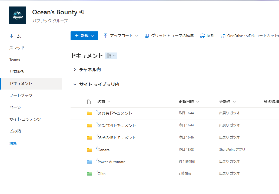Expand the チャネル内 section
Screen dimensions: 279x194
[75, 70]
